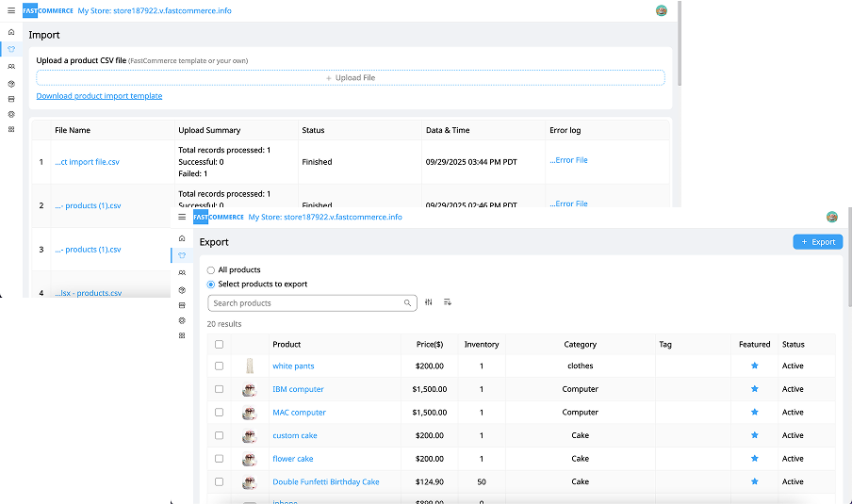Check the box for IBM computer row
This screenshot has width=852, height=504.
click(220, 389)
